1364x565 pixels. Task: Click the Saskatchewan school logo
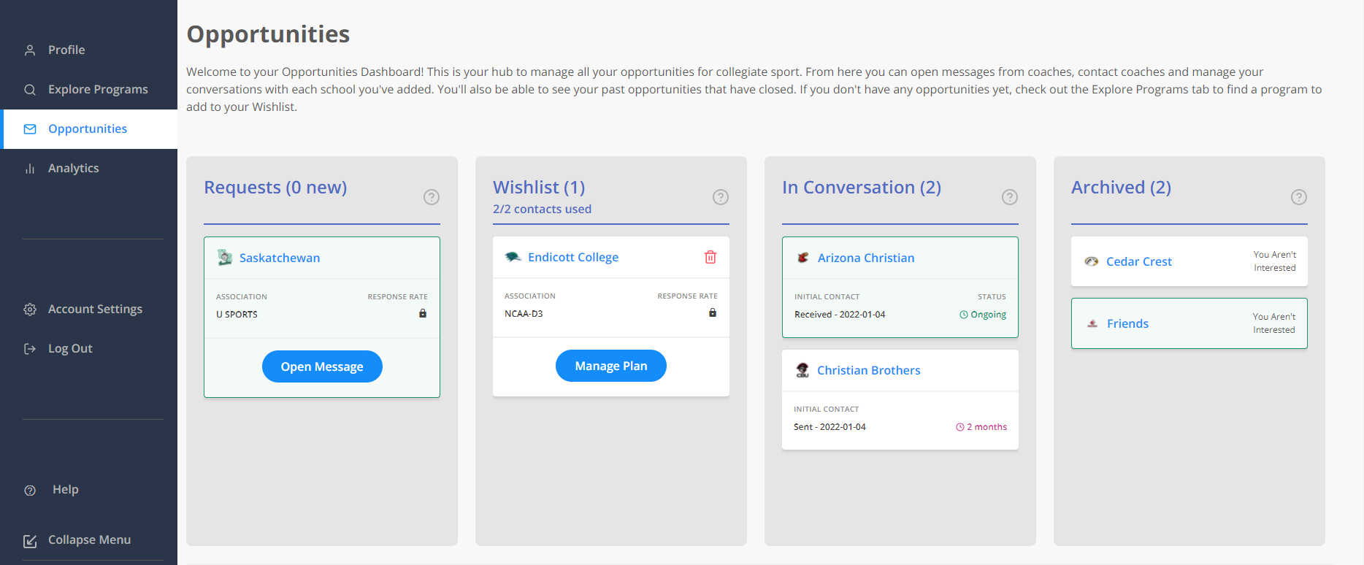point(225,258)
